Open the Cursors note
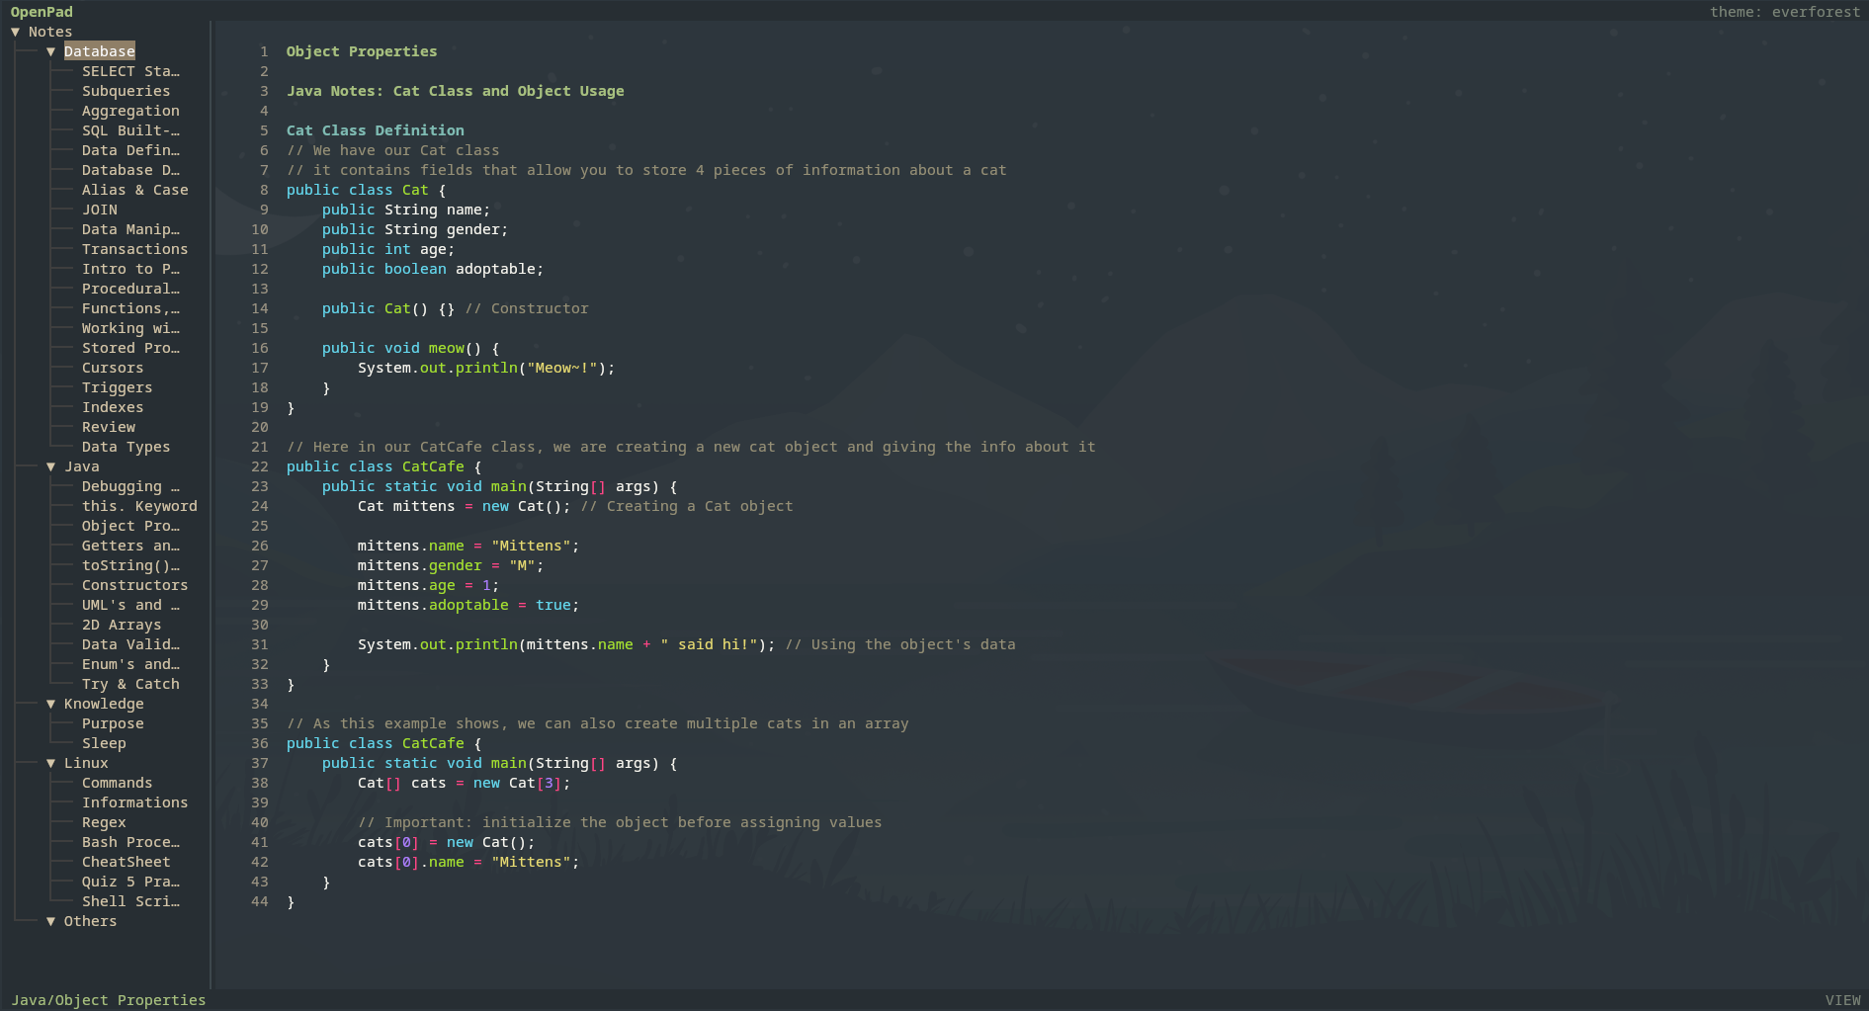 [x=113, y=368]
